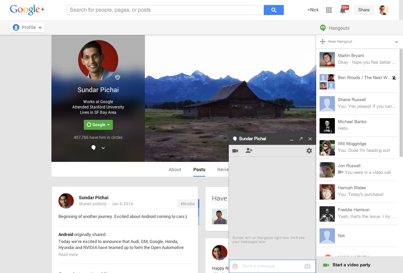Open Shane Russell conversation

(357, 103)
